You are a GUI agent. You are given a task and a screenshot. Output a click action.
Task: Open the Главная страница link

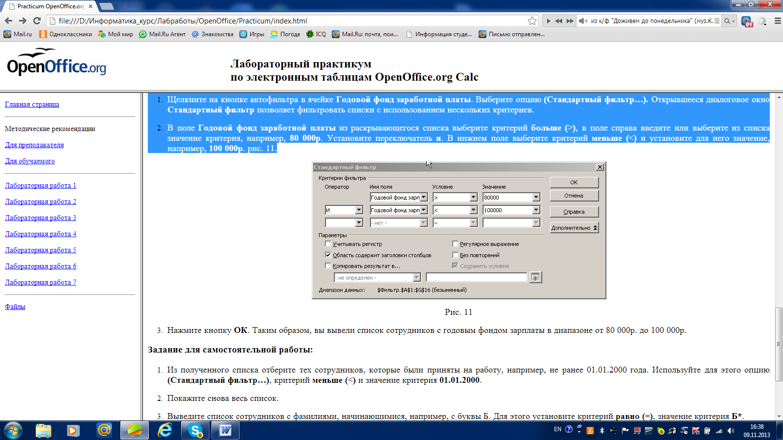coord(32,104)
